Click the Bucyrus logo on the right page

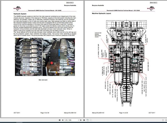[151, 8]
